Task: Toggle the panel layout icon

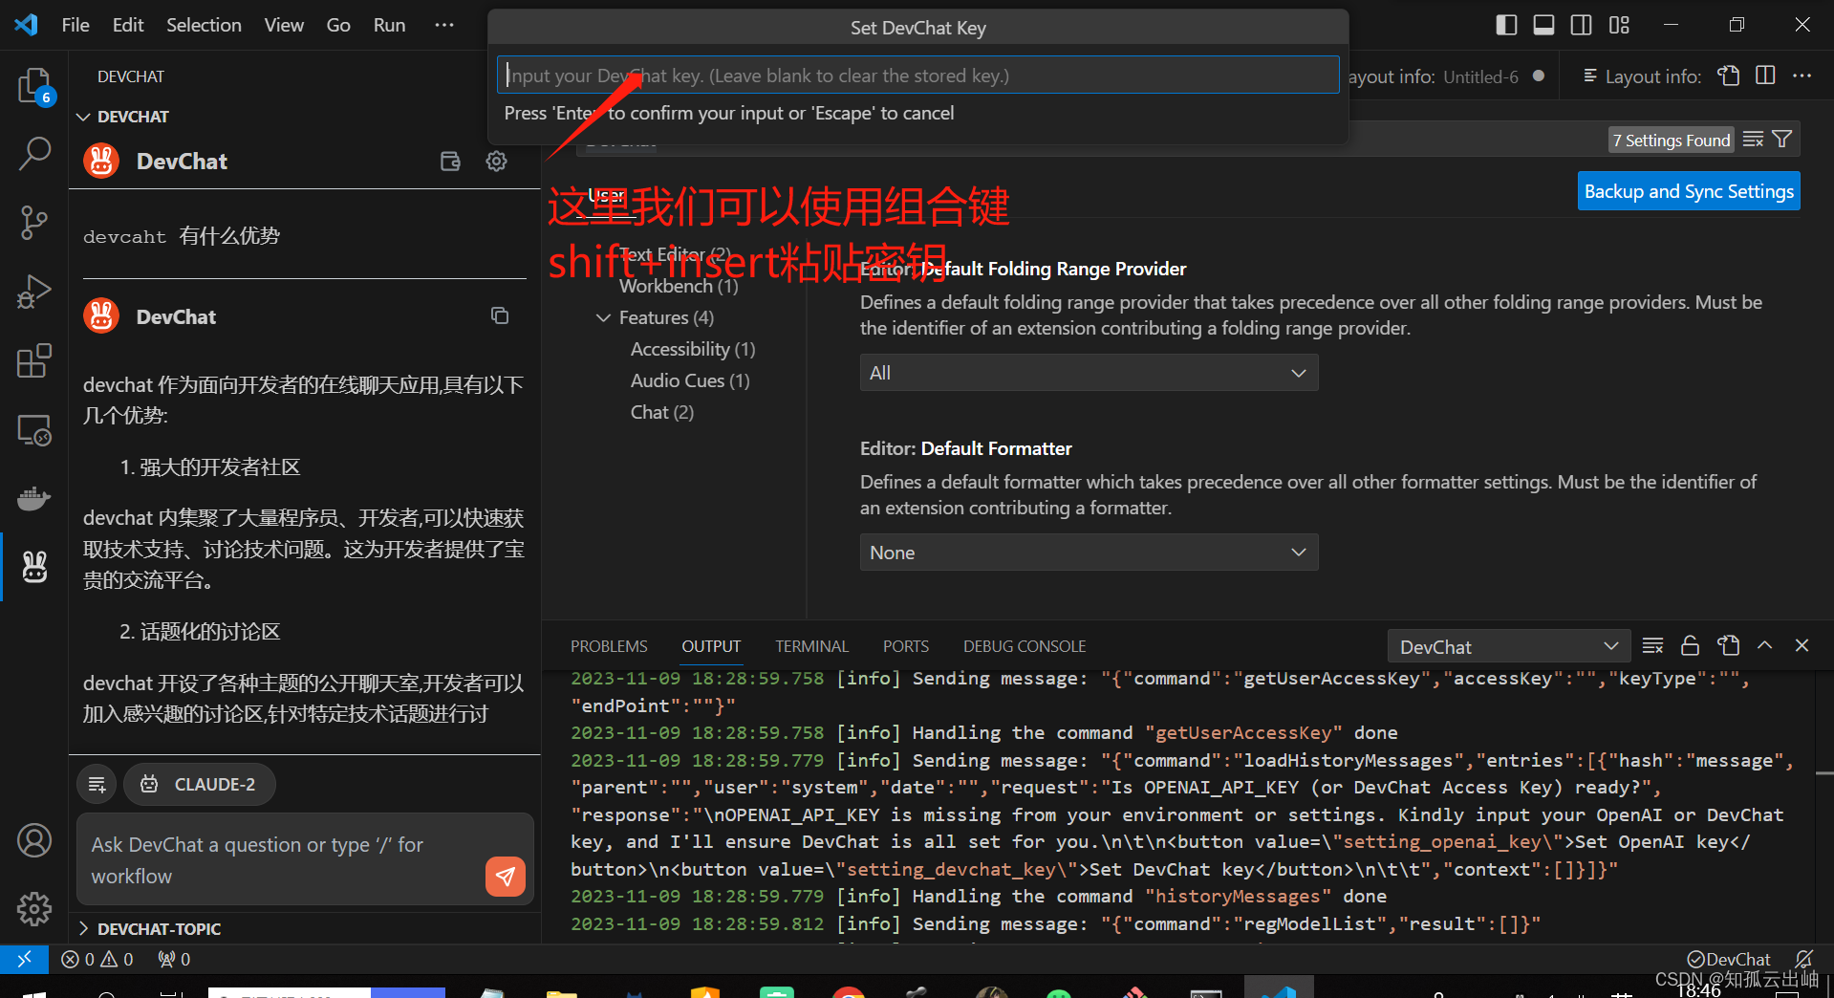Action: [x=1543, y=25]
